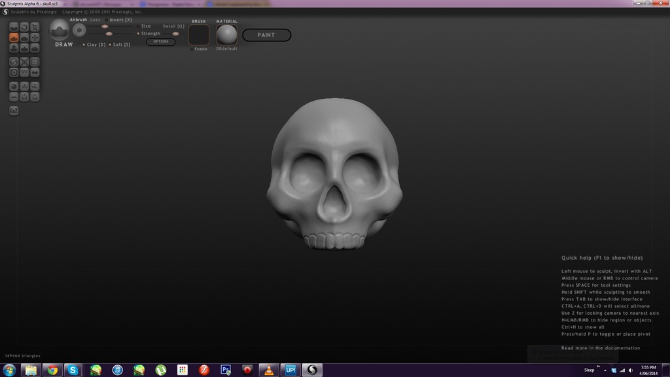
Task: Click the Strength slider handle
Action: [109, 34]
